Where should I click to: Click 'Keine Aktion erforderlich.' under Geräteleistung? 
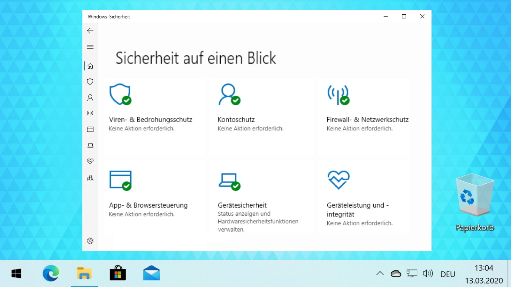(360, 223)
